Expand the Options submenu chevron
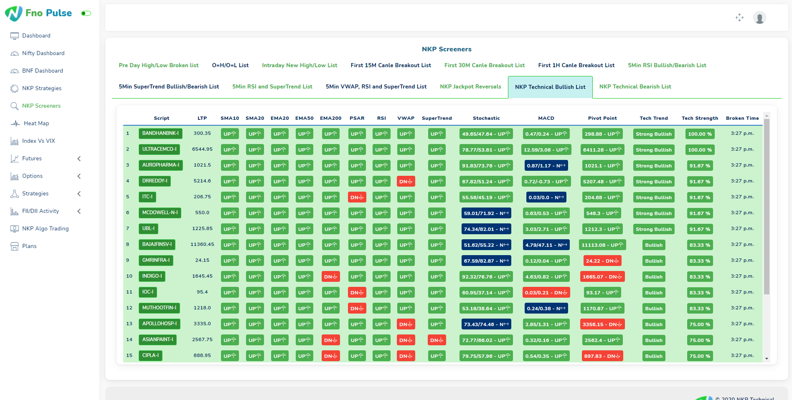Viewport: 792px width, 400px height. (79, 176)
